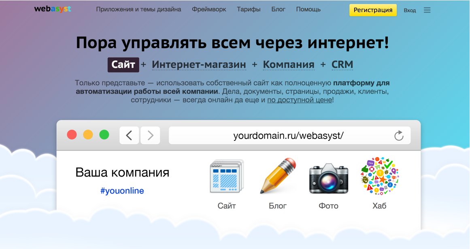Click the back arrow in mock browser
The width and height of the screenshot is (470, 249).
click(129, 135)
